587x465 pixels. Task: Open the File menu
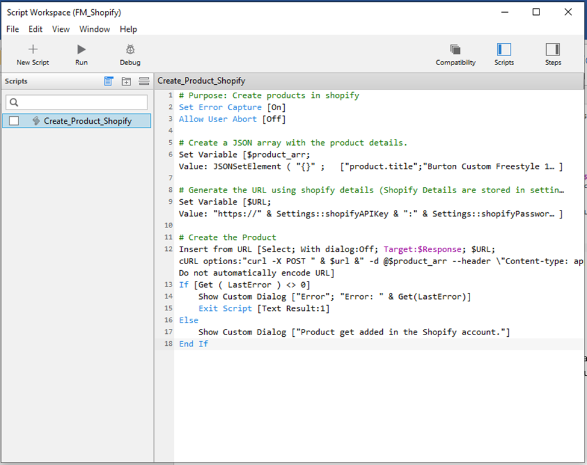[13, 29]
